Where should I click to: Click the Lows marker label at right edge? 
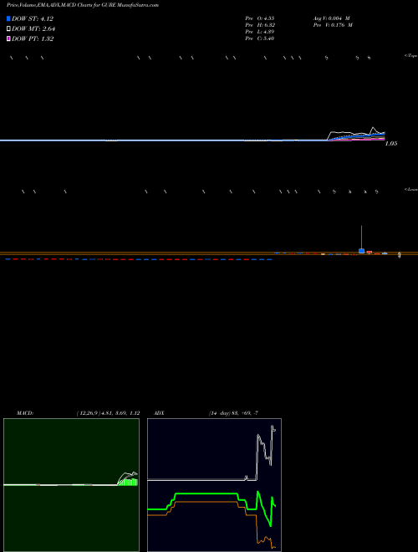point(410,189)
